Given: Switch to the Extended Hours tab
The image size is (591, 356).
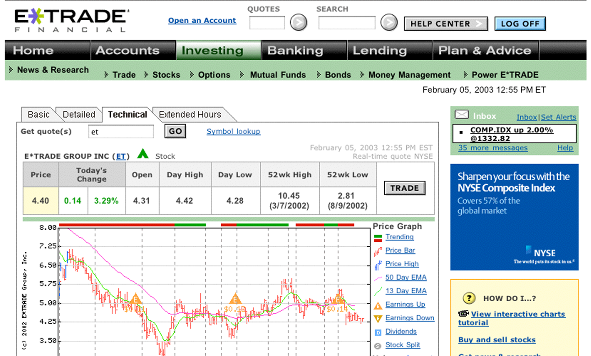Looking at the screenshot, I should point(190,115).
